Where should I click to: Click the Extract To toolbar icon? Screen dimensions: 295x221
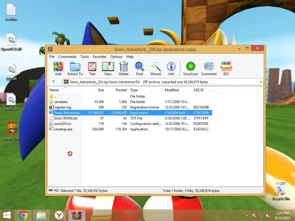tap(75, 68)
